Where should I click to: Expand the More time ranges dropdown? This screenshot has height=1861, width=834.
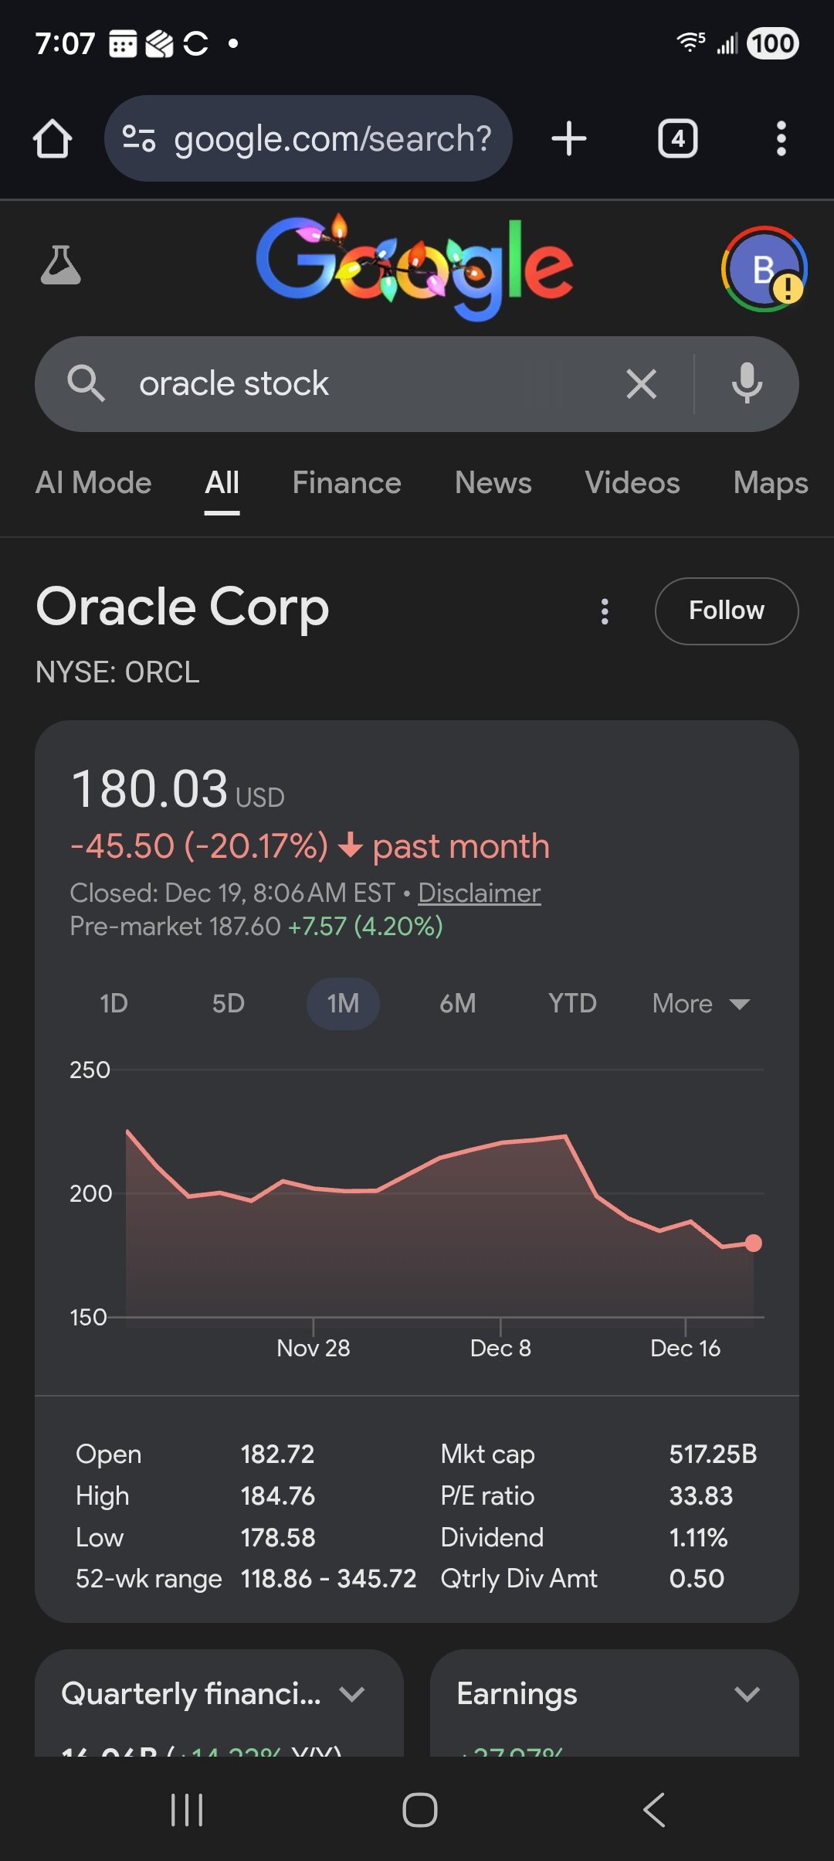click(x=700, y=1004)
